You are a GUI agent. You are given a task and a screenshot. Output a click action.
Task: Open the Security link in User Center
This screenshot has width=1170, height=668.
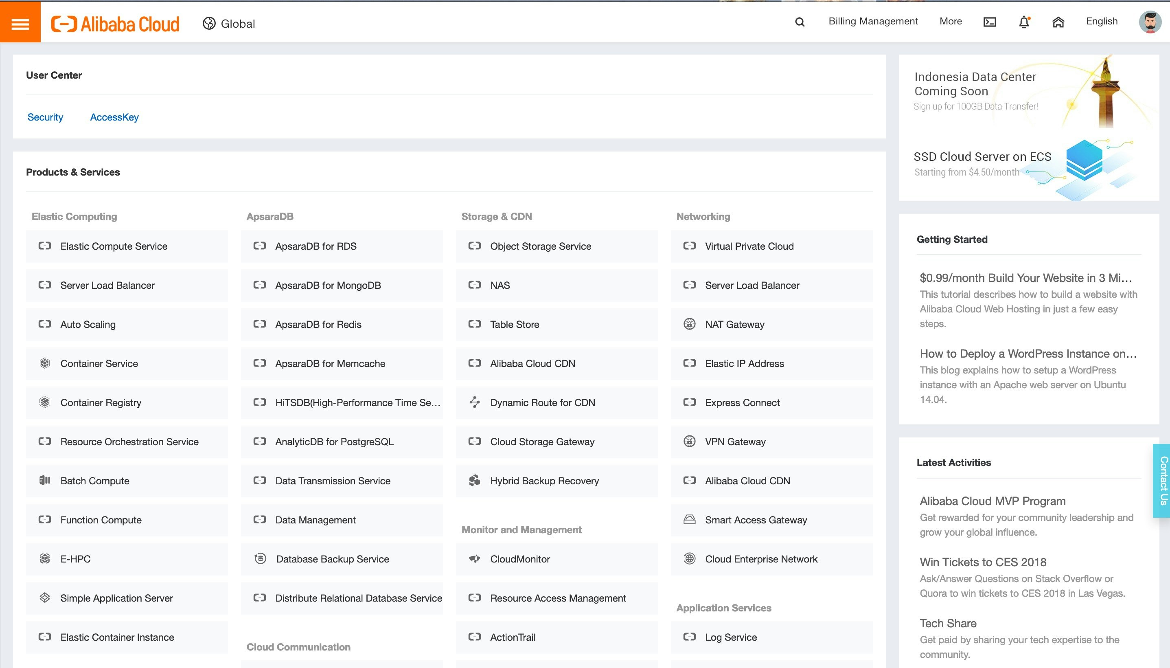click(x=45, y=117)
